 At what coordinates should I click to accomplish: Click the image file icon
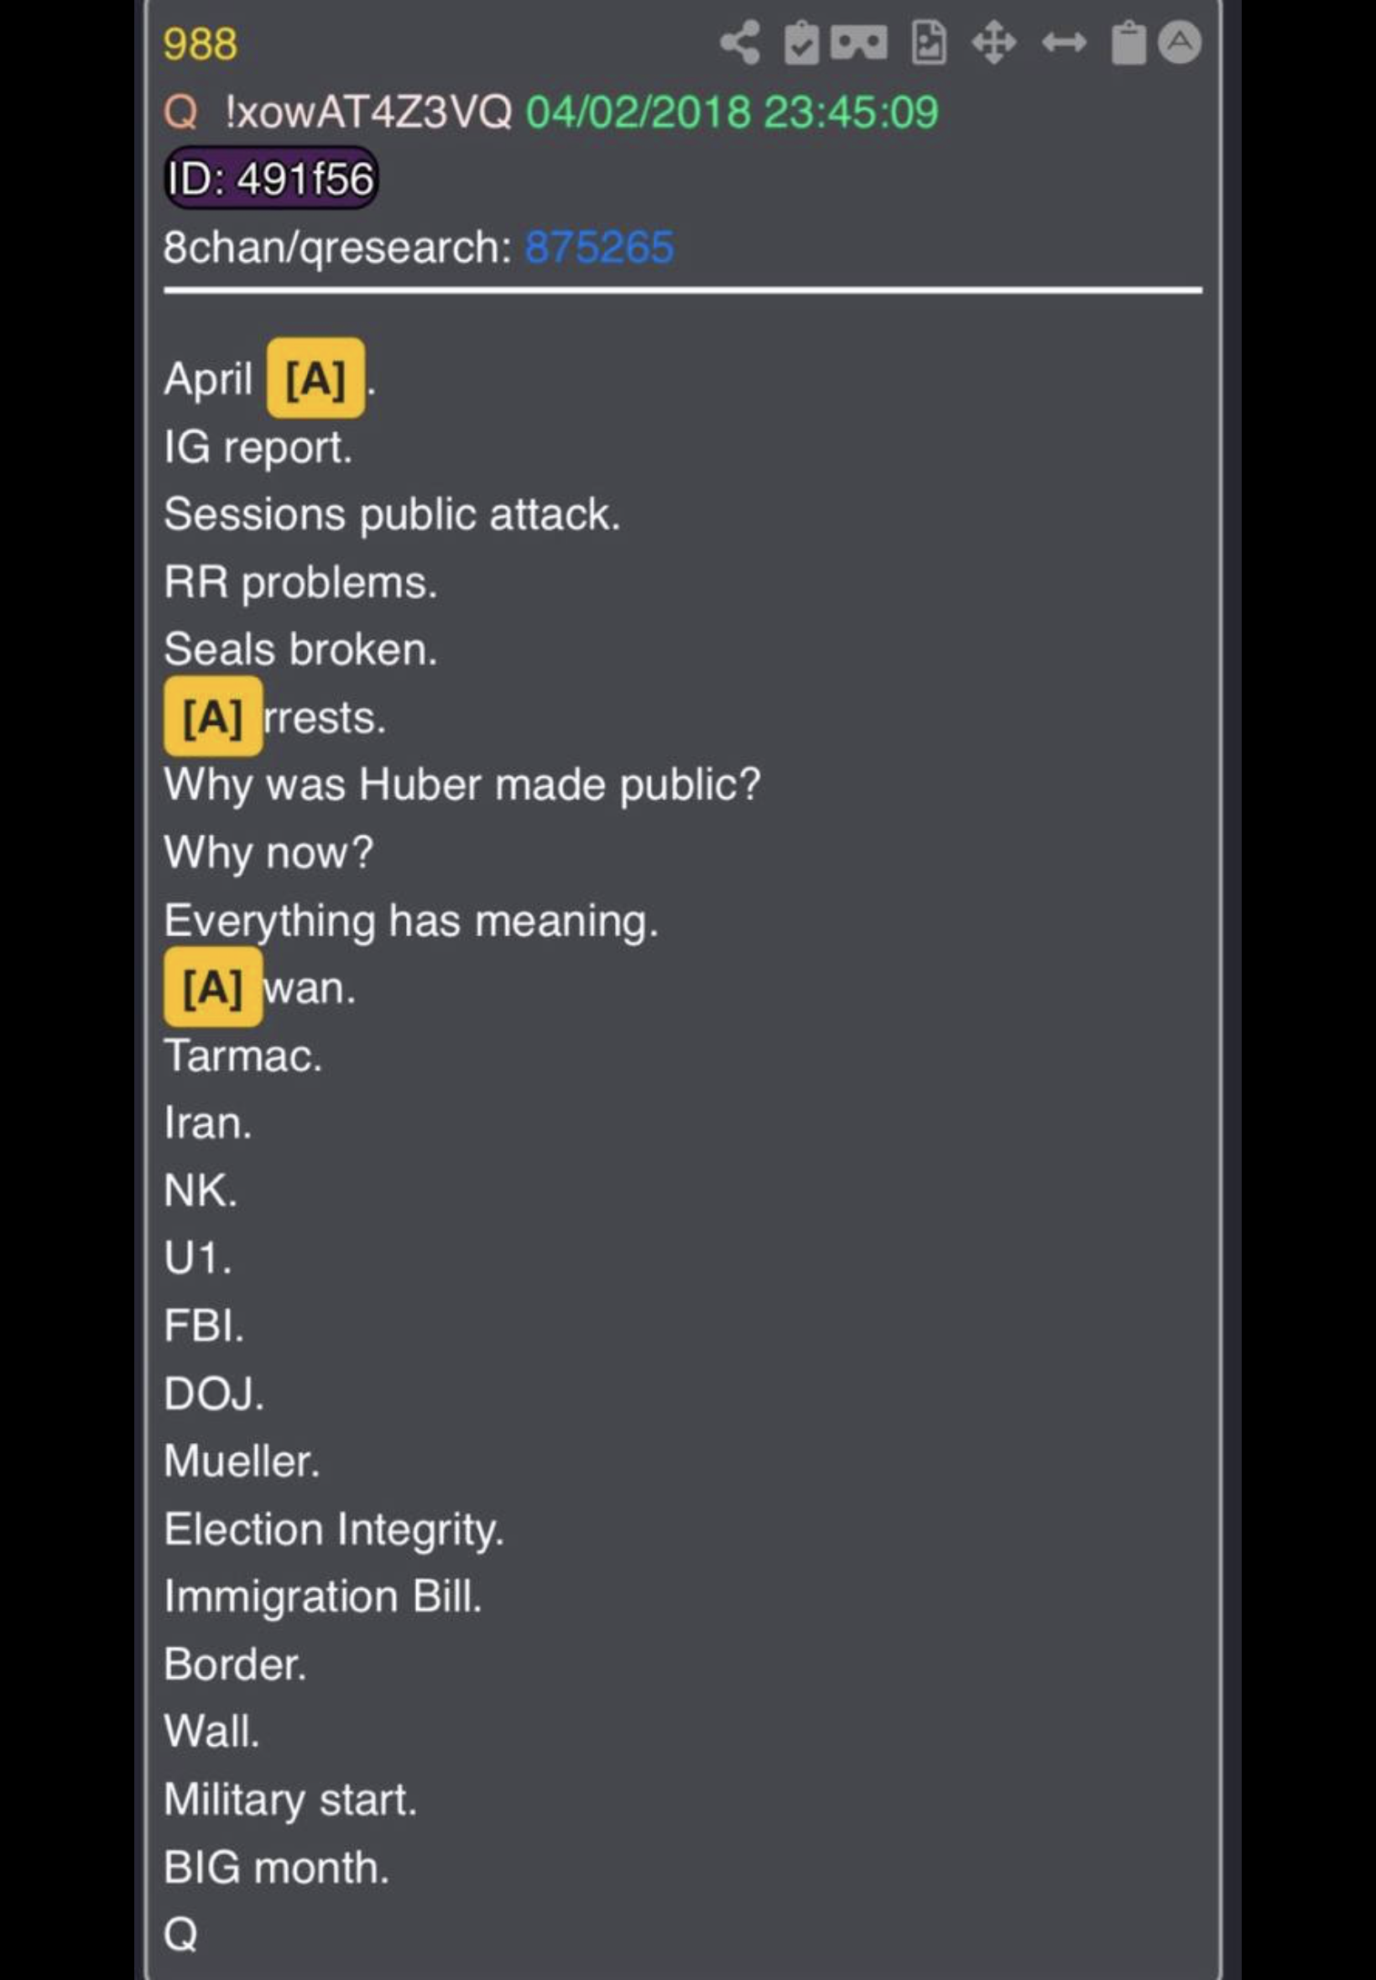pos(928,42)
